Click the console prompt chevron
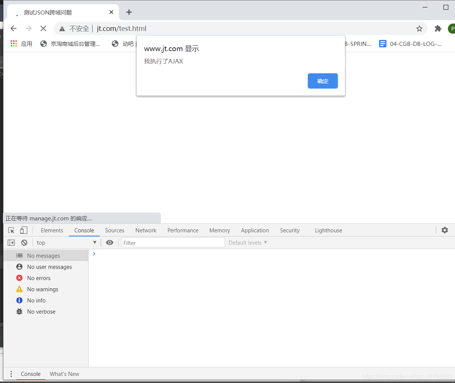Viewport: 455px width, 383px height. point(94,254)
